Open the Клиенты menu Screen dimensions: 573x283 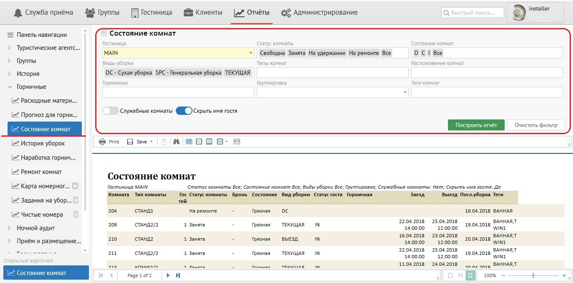coord(203,13)
